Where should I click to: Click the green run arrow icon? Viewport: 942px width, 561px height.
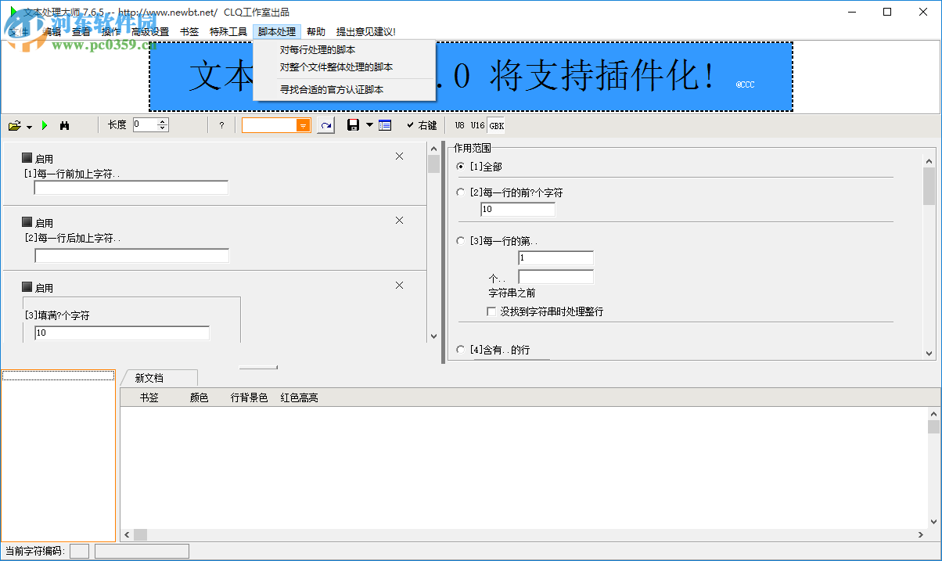point(45,124)
